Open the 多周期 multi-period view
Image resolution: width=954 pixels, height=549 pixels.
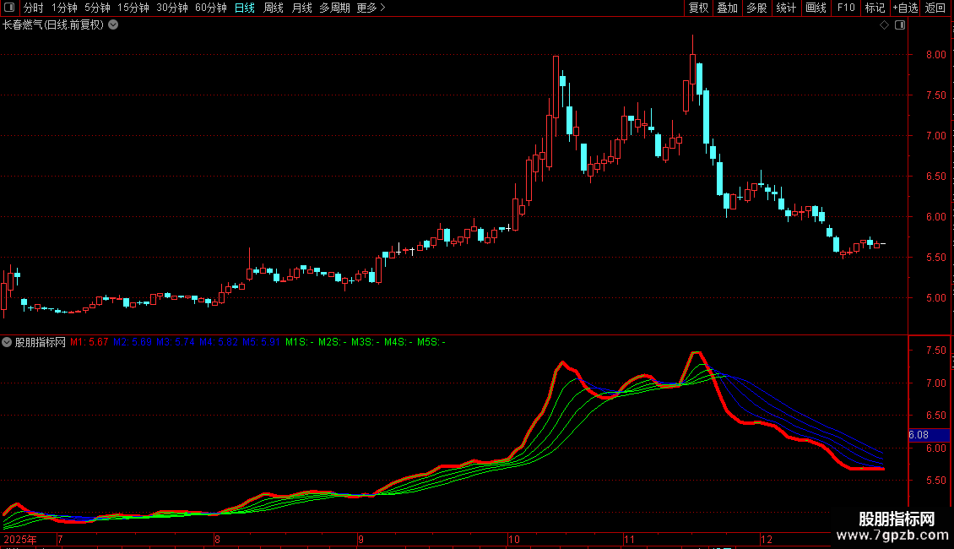coord(334,8)
